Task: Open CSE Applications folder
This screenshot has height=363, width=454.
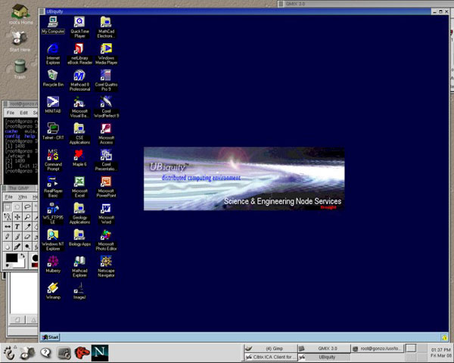Action: 79,133
